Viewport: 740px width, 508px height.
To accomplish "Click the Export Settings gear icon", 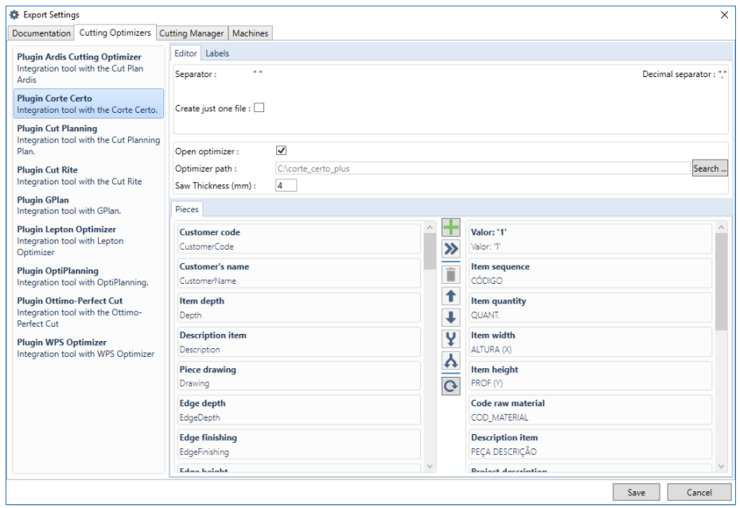I will (14, 14).
